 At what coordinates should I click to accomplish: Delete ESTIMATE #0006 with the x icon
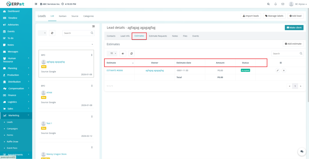click(284, 70)
